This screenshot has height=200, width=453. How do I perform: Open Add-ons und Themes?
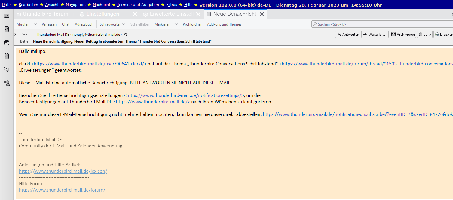point(224,24)
